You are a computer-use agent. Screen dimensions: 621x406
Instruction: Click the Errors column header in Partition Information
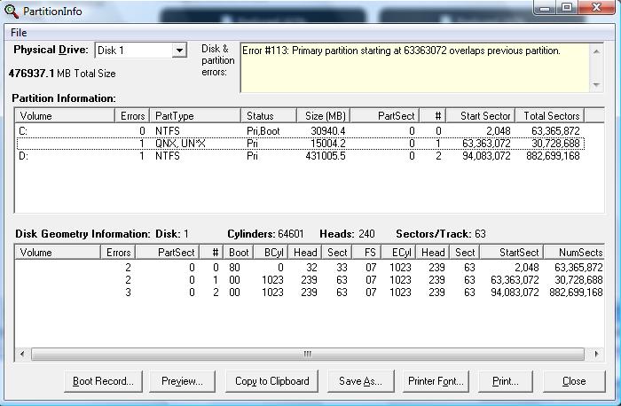pos(132,116)
